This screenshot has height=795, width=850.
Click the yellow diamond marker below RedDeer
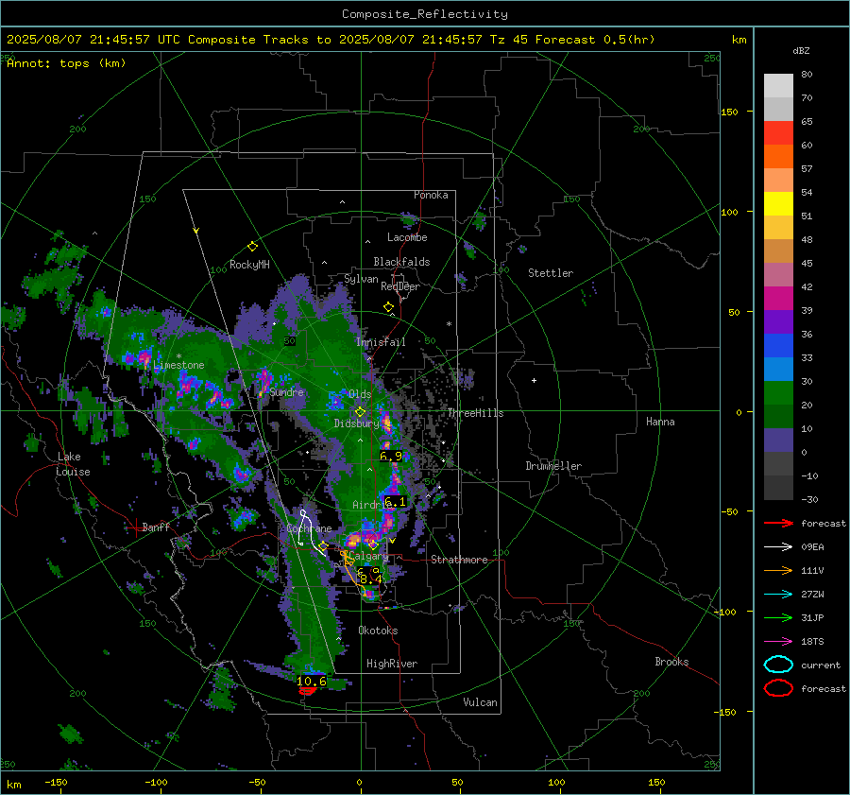(x=389, y=307)
